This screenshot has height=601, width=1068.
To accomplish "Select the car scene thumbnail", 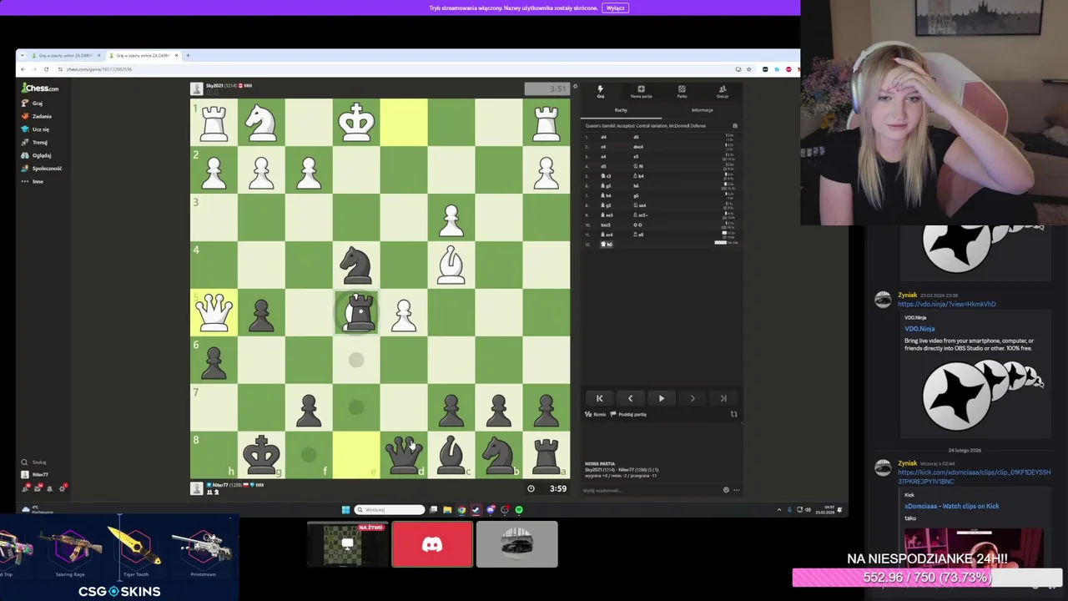I will coord(517,544).
